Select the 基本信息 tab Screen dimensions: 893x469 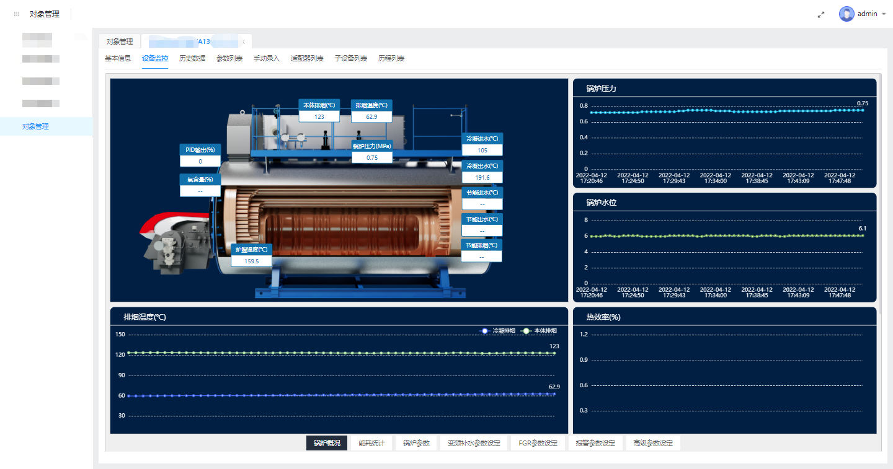tap(118, 58)
